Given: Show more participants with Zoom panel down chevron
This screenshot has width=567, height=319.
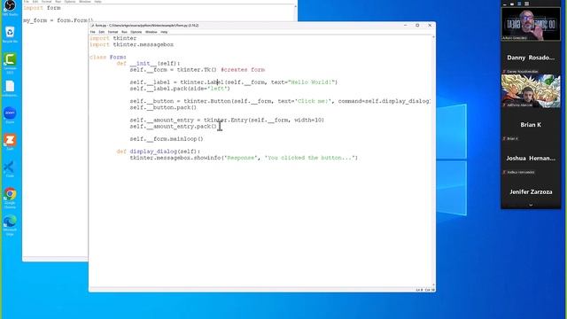Looking at the screenshot, I should [x=531, y=205].
